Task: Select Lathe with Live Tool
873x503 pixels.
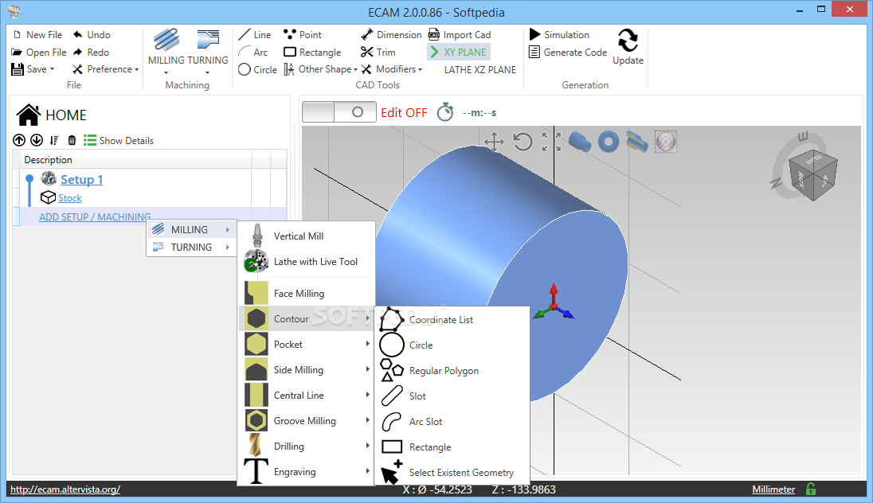Action: tap(306, 262)
